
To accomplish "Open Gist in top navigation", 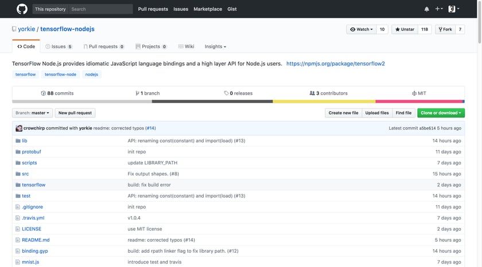I will [232, 9].
